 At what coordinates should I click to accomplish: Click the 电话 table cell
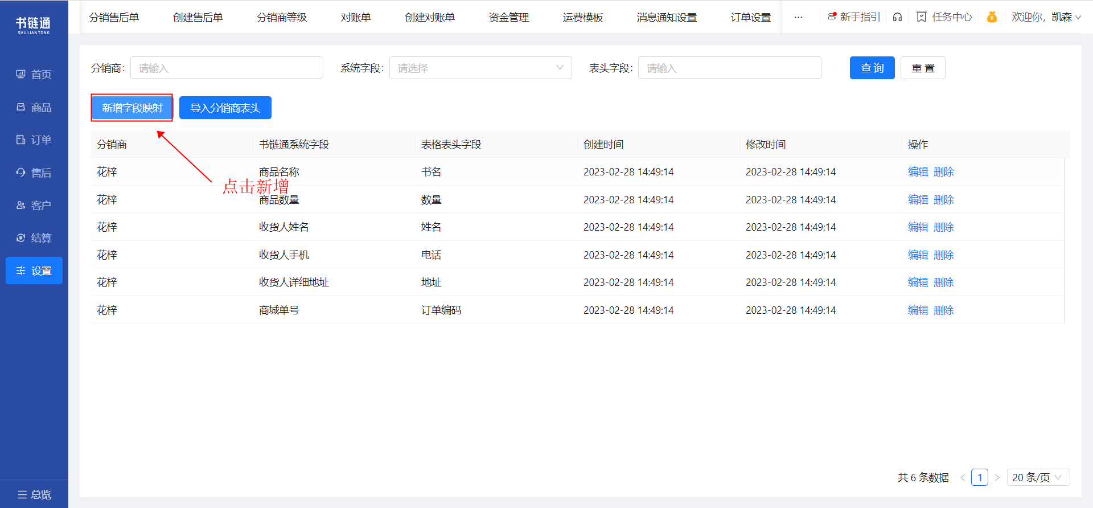[431, 255]
